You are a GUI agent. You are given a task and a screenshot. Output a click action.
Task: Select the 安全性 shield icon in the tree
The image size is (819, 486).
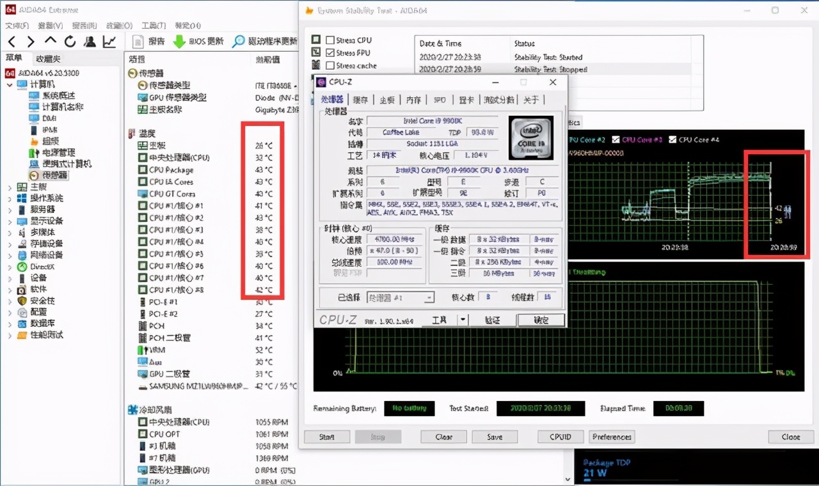22,301
